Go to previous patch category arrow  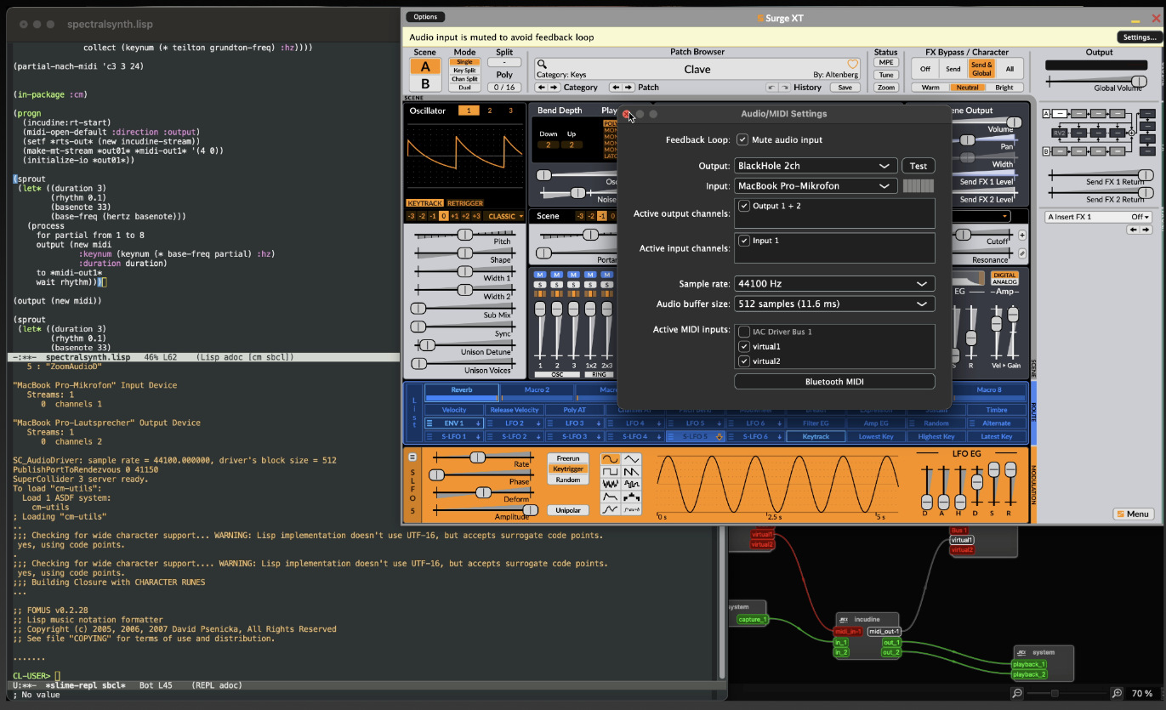coord(541,87)
